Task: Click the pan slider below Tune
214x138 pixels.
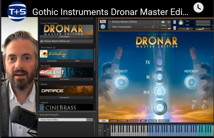Action: tap(185, 29)
